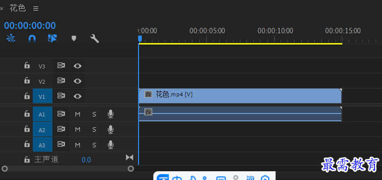Click the fx badge on 花色.mp4 video clip
The width and height of the screenshot is (382, 180).
148,94
